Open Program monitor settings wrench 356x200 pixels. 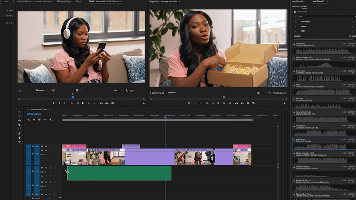pyautogui.click(x=269, y=93)
